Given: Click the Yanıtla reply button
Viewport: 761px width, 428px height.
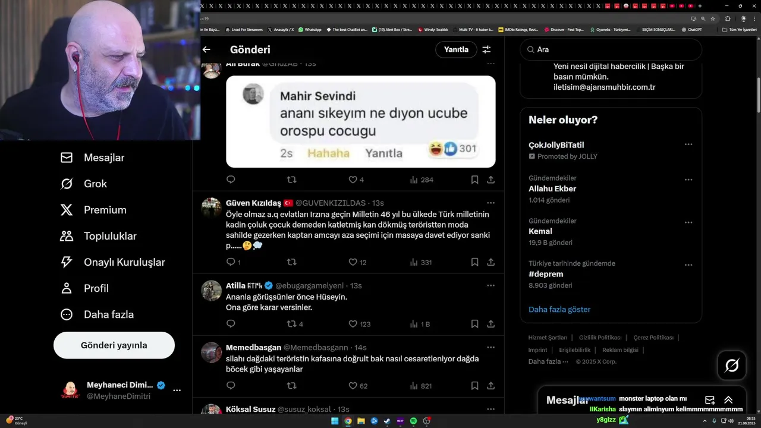Looking at the screenshot, I should click(x=456, y=49).
